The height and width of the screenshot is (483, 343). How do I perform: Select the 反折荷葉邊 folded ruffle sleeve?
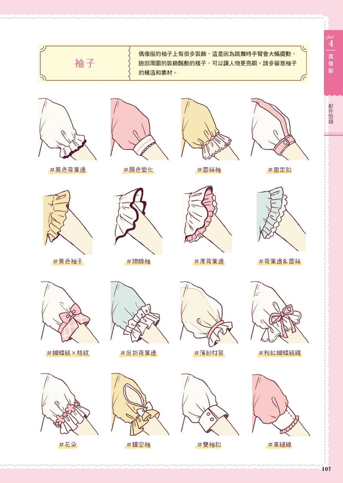pos(139,312)
